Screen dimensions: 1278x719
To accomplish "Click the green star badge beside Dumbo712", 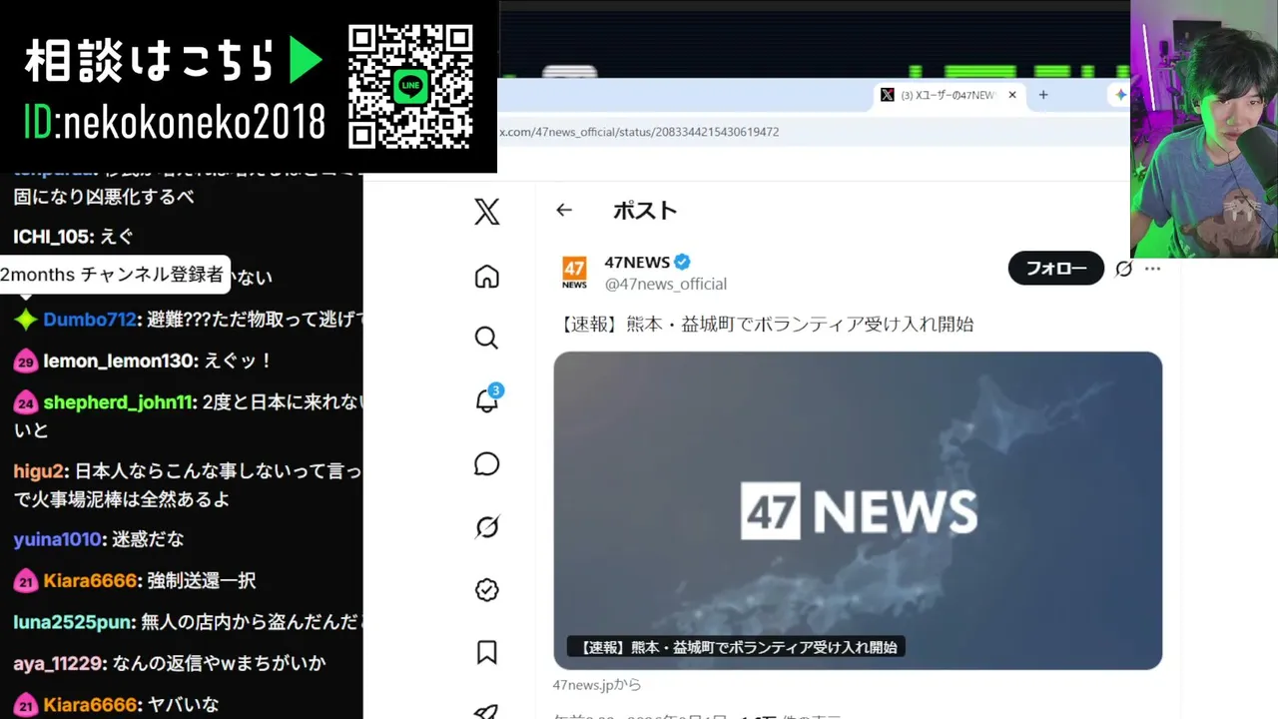I will (x=25, y=320).
